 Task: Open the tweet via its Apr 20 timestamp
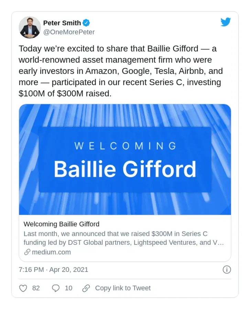[53, 270]
